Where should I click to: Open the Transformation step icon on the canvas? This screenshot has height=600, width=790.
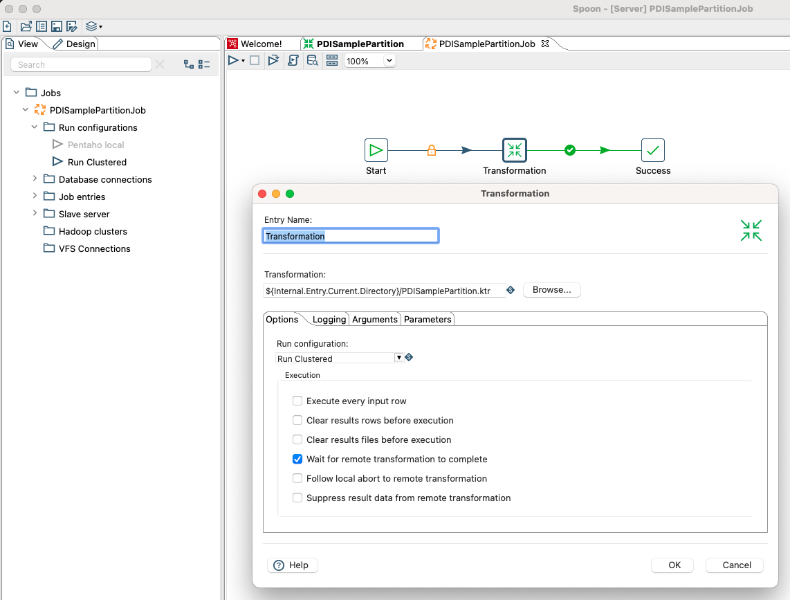(515, 149)
